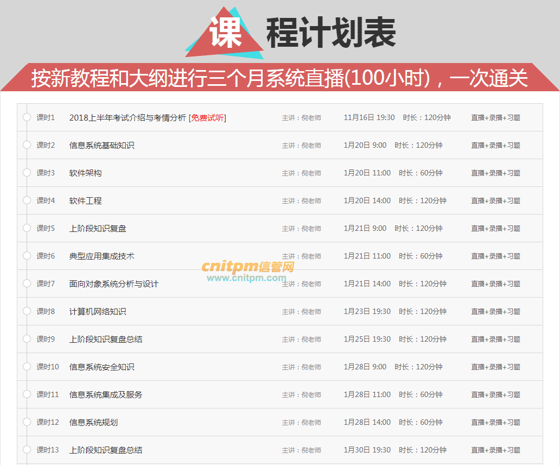Viewport: 560px width, 465px height.
Task: Click the 典型应用集成技术 lesson title
Action: 101,256
